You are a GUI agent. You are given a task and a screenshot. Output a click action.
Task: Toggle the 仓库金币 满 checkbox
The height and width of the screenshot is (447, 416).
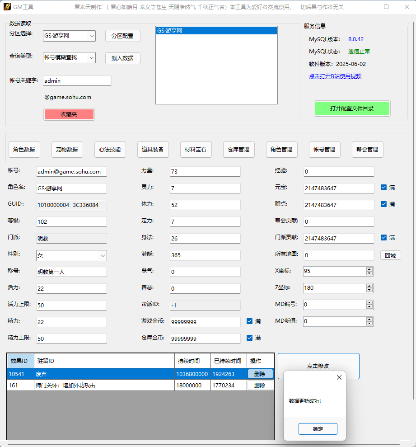249,338
